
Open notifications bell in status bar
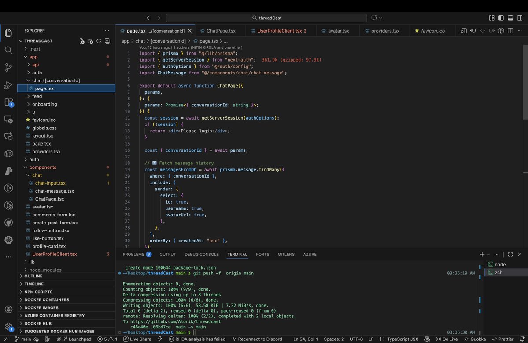pos(522,339)
